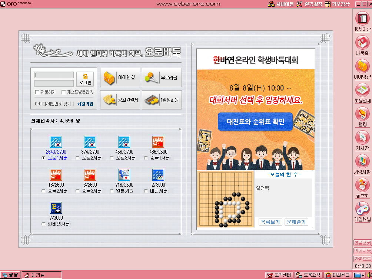Click the username input field
The image size is (372, 279).
54,75
